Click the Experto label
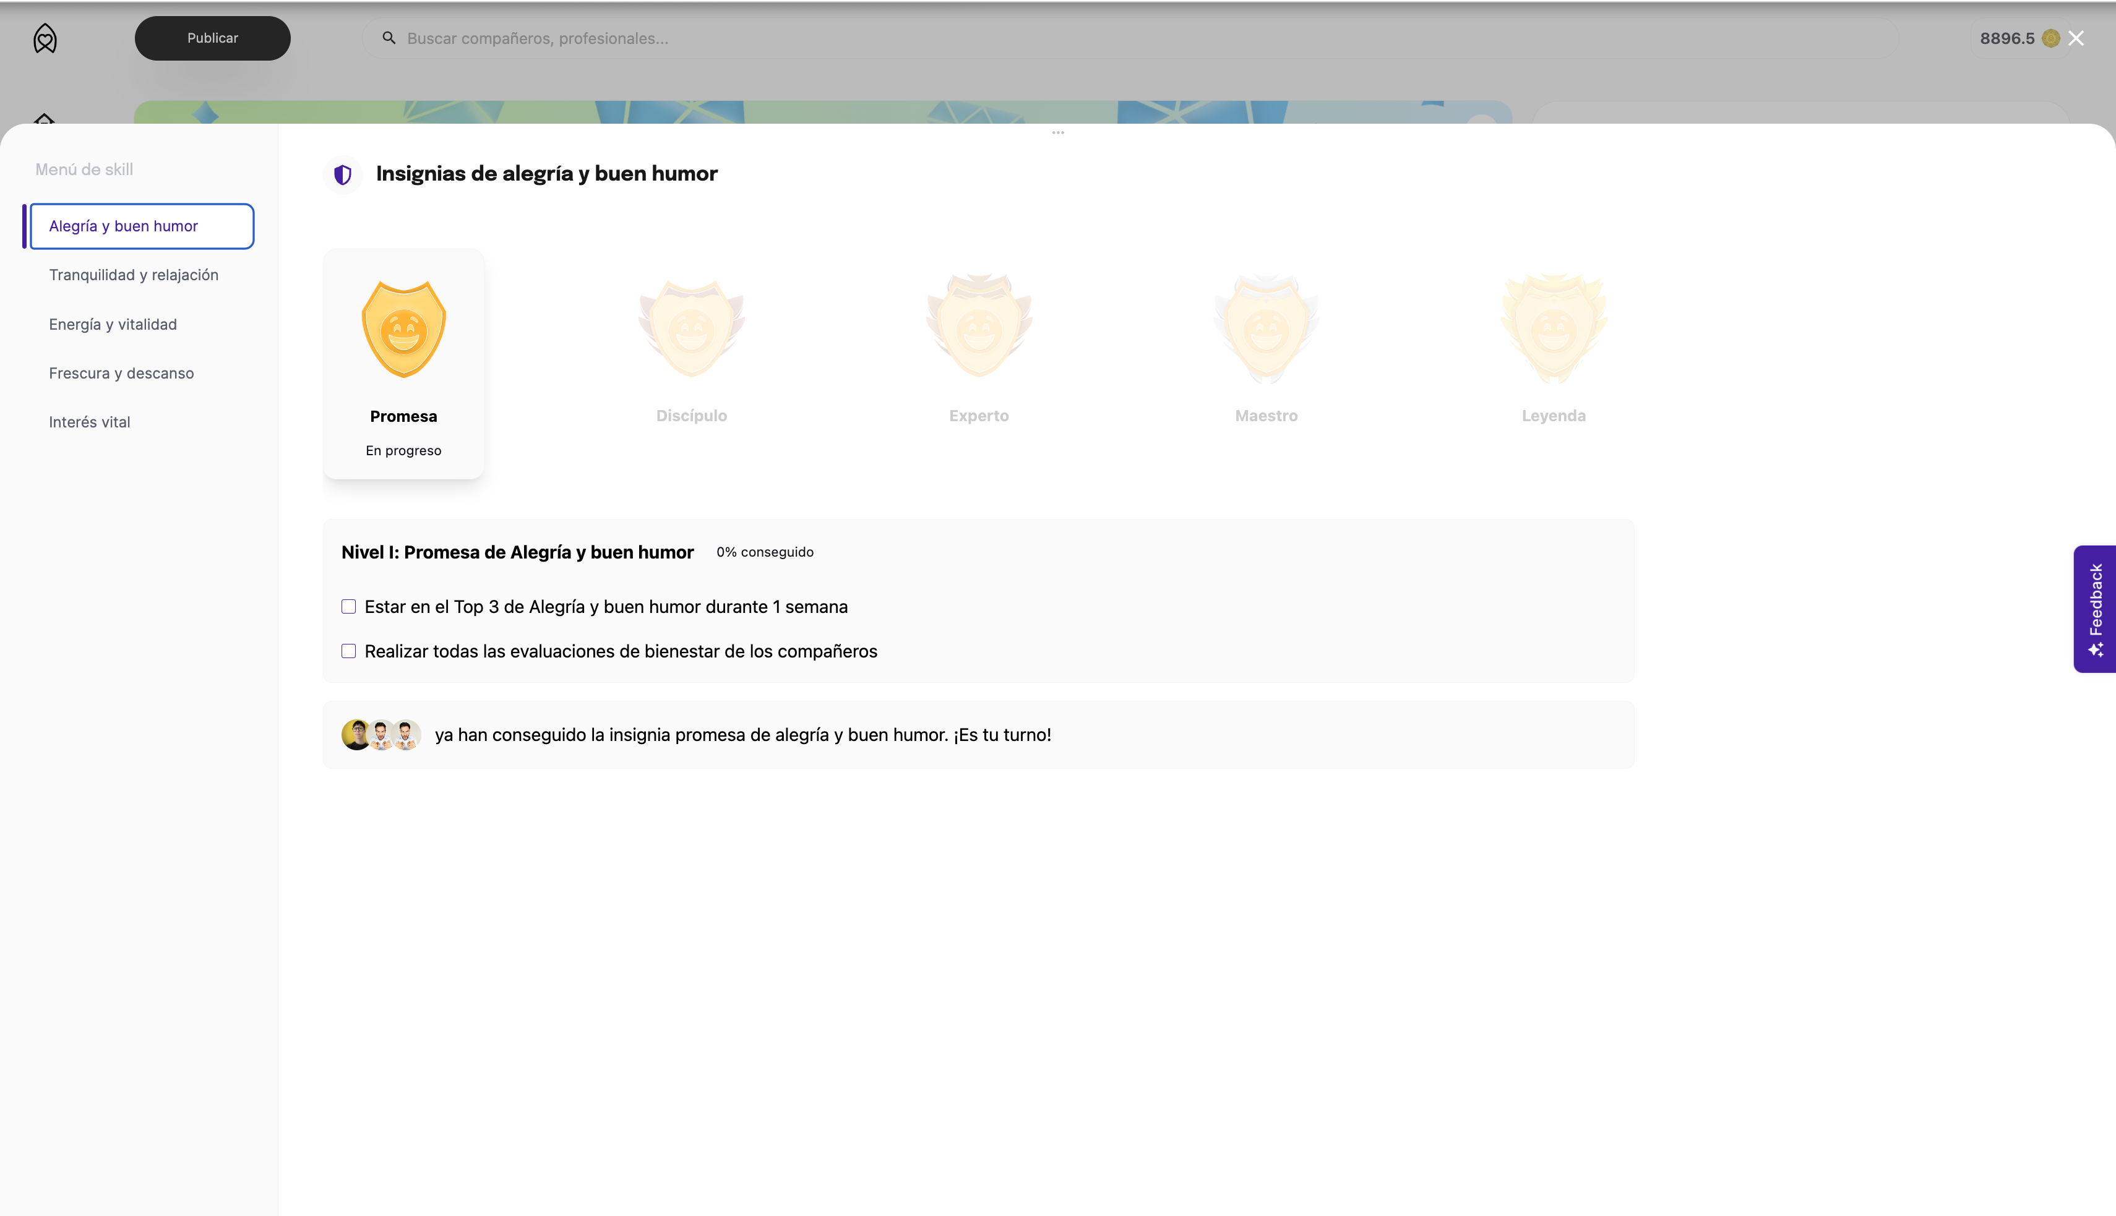Screen dimensions: 2116x1216 coord(979,416)
